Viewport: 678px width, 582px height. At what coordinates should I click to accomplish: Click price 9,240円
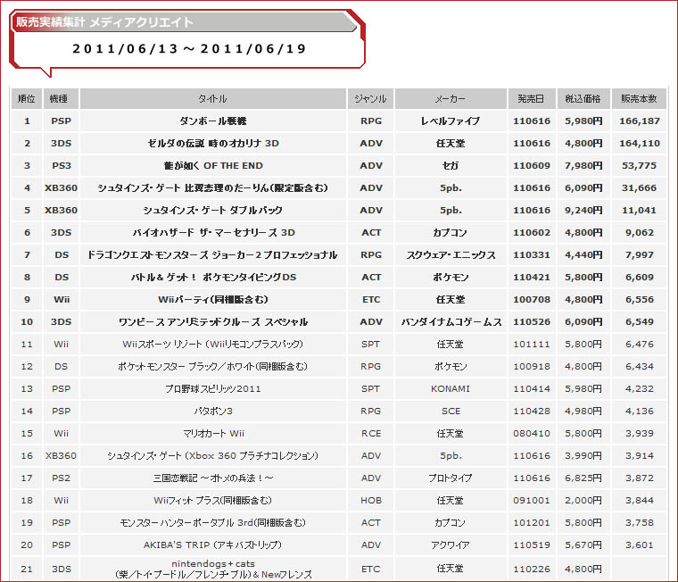(583, 211)
